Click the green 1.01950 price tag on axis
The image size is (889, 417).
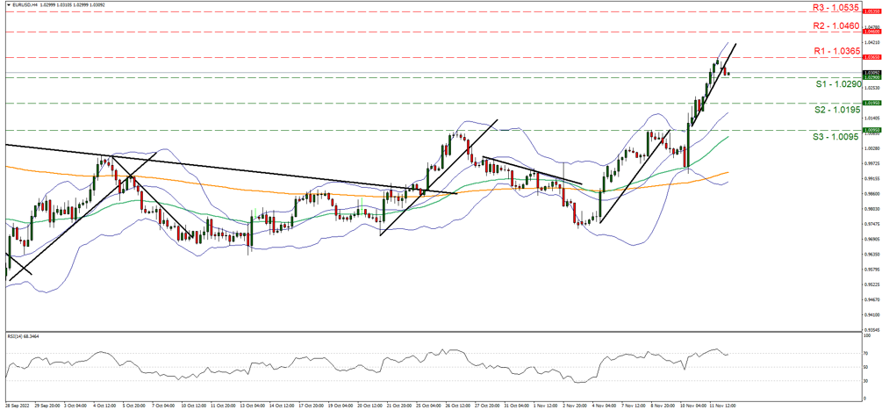[872, 103]
